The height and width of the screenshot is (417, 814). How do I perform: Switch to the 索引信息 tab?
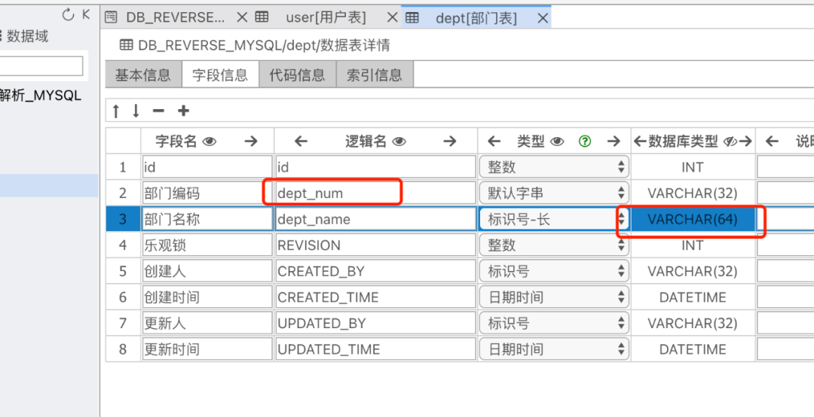point(375,75)
